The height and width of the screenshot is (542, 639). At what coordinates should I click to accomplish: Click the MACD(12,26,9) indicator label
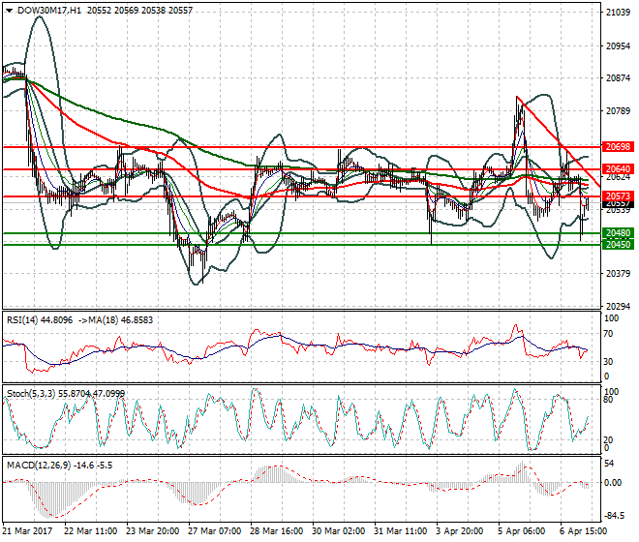point(36,466)
